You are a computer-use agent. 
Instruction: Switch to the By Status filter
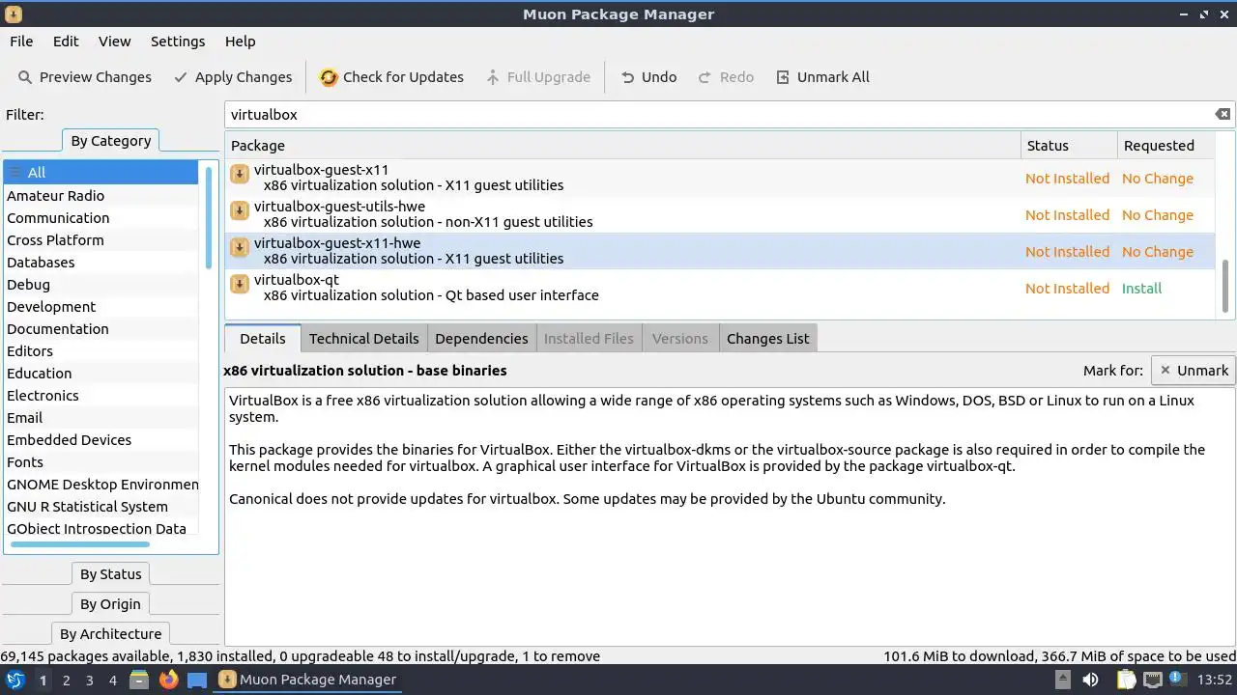110,574
